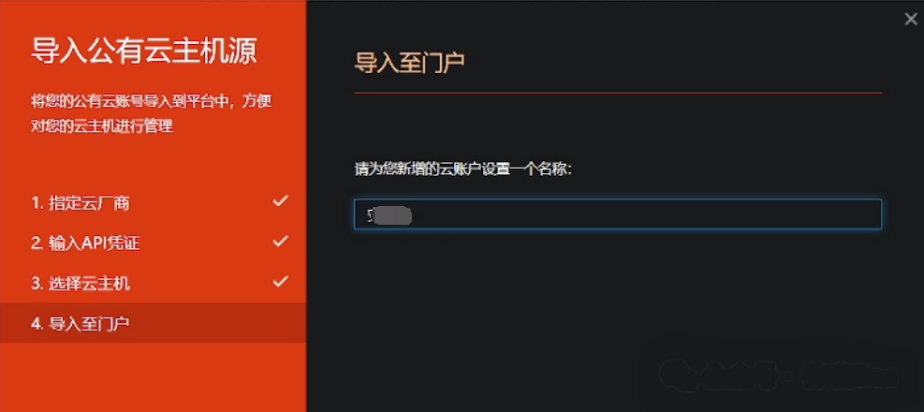Screen dimensions: 924x412
Task: Click the checkmark beside 输入API凭证
Action: (x=281, y=241)
